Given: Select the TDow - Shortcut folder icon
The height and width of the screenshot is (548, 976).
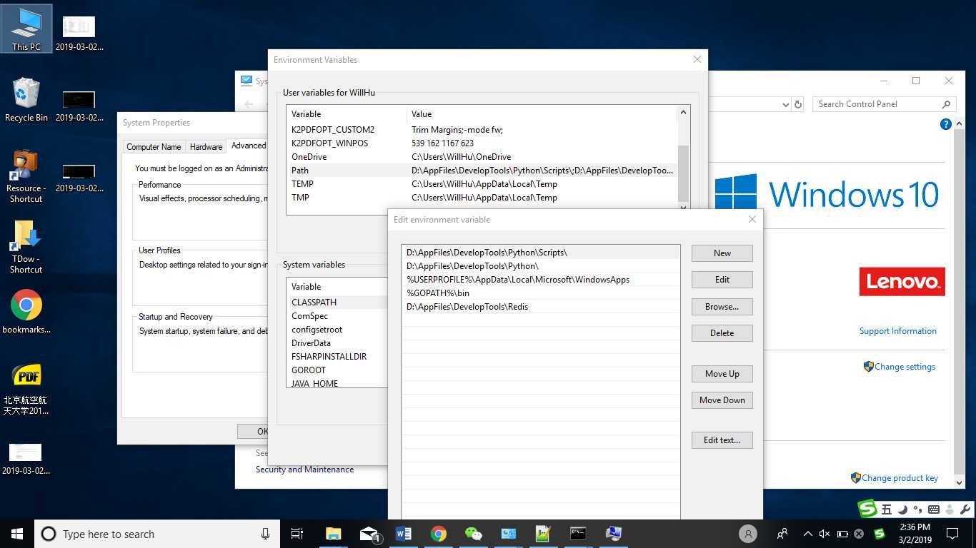Looking at the screenshot, I should click(26, 247).
